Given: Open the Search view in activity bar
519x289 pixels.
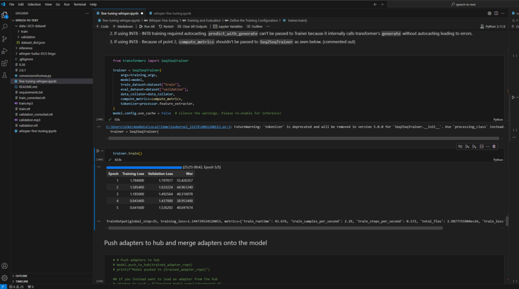Looking at the screenshot, I should pyautogui.click(x=5, y=26).
